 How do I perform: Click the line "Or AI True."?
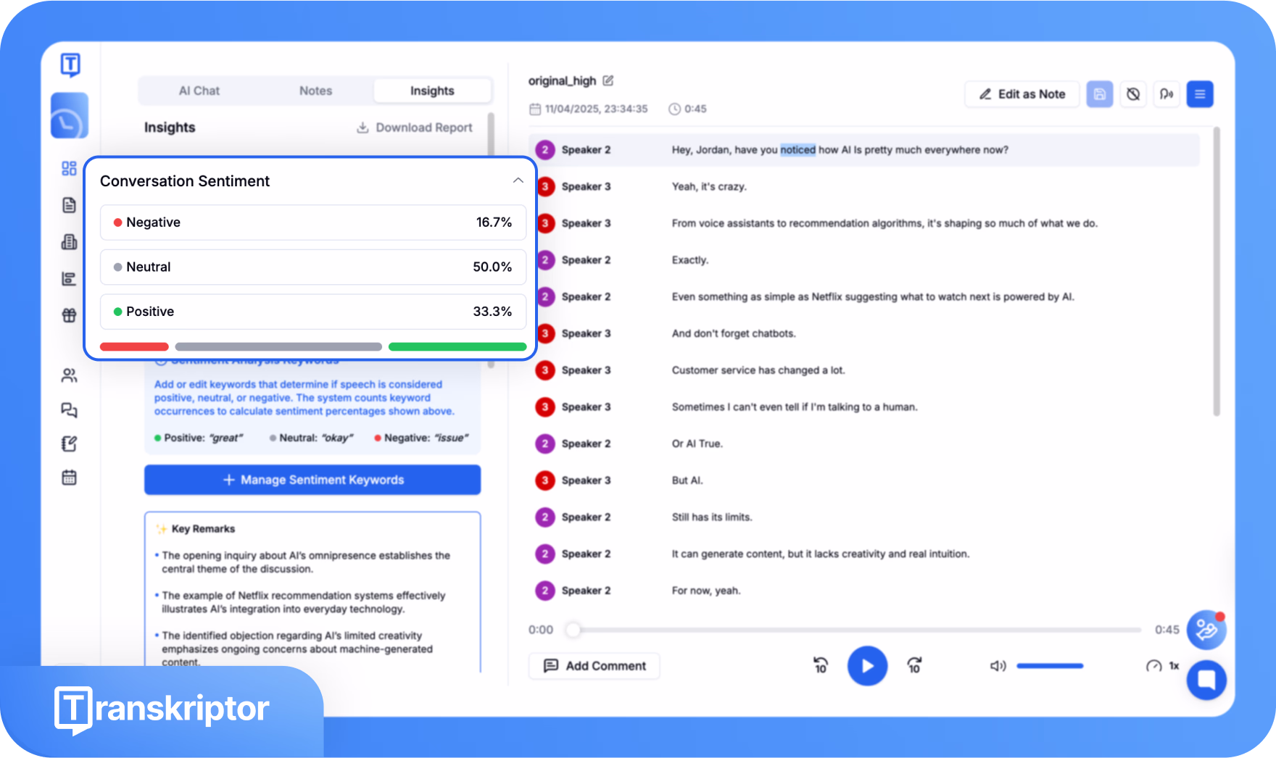click(697, 443)
